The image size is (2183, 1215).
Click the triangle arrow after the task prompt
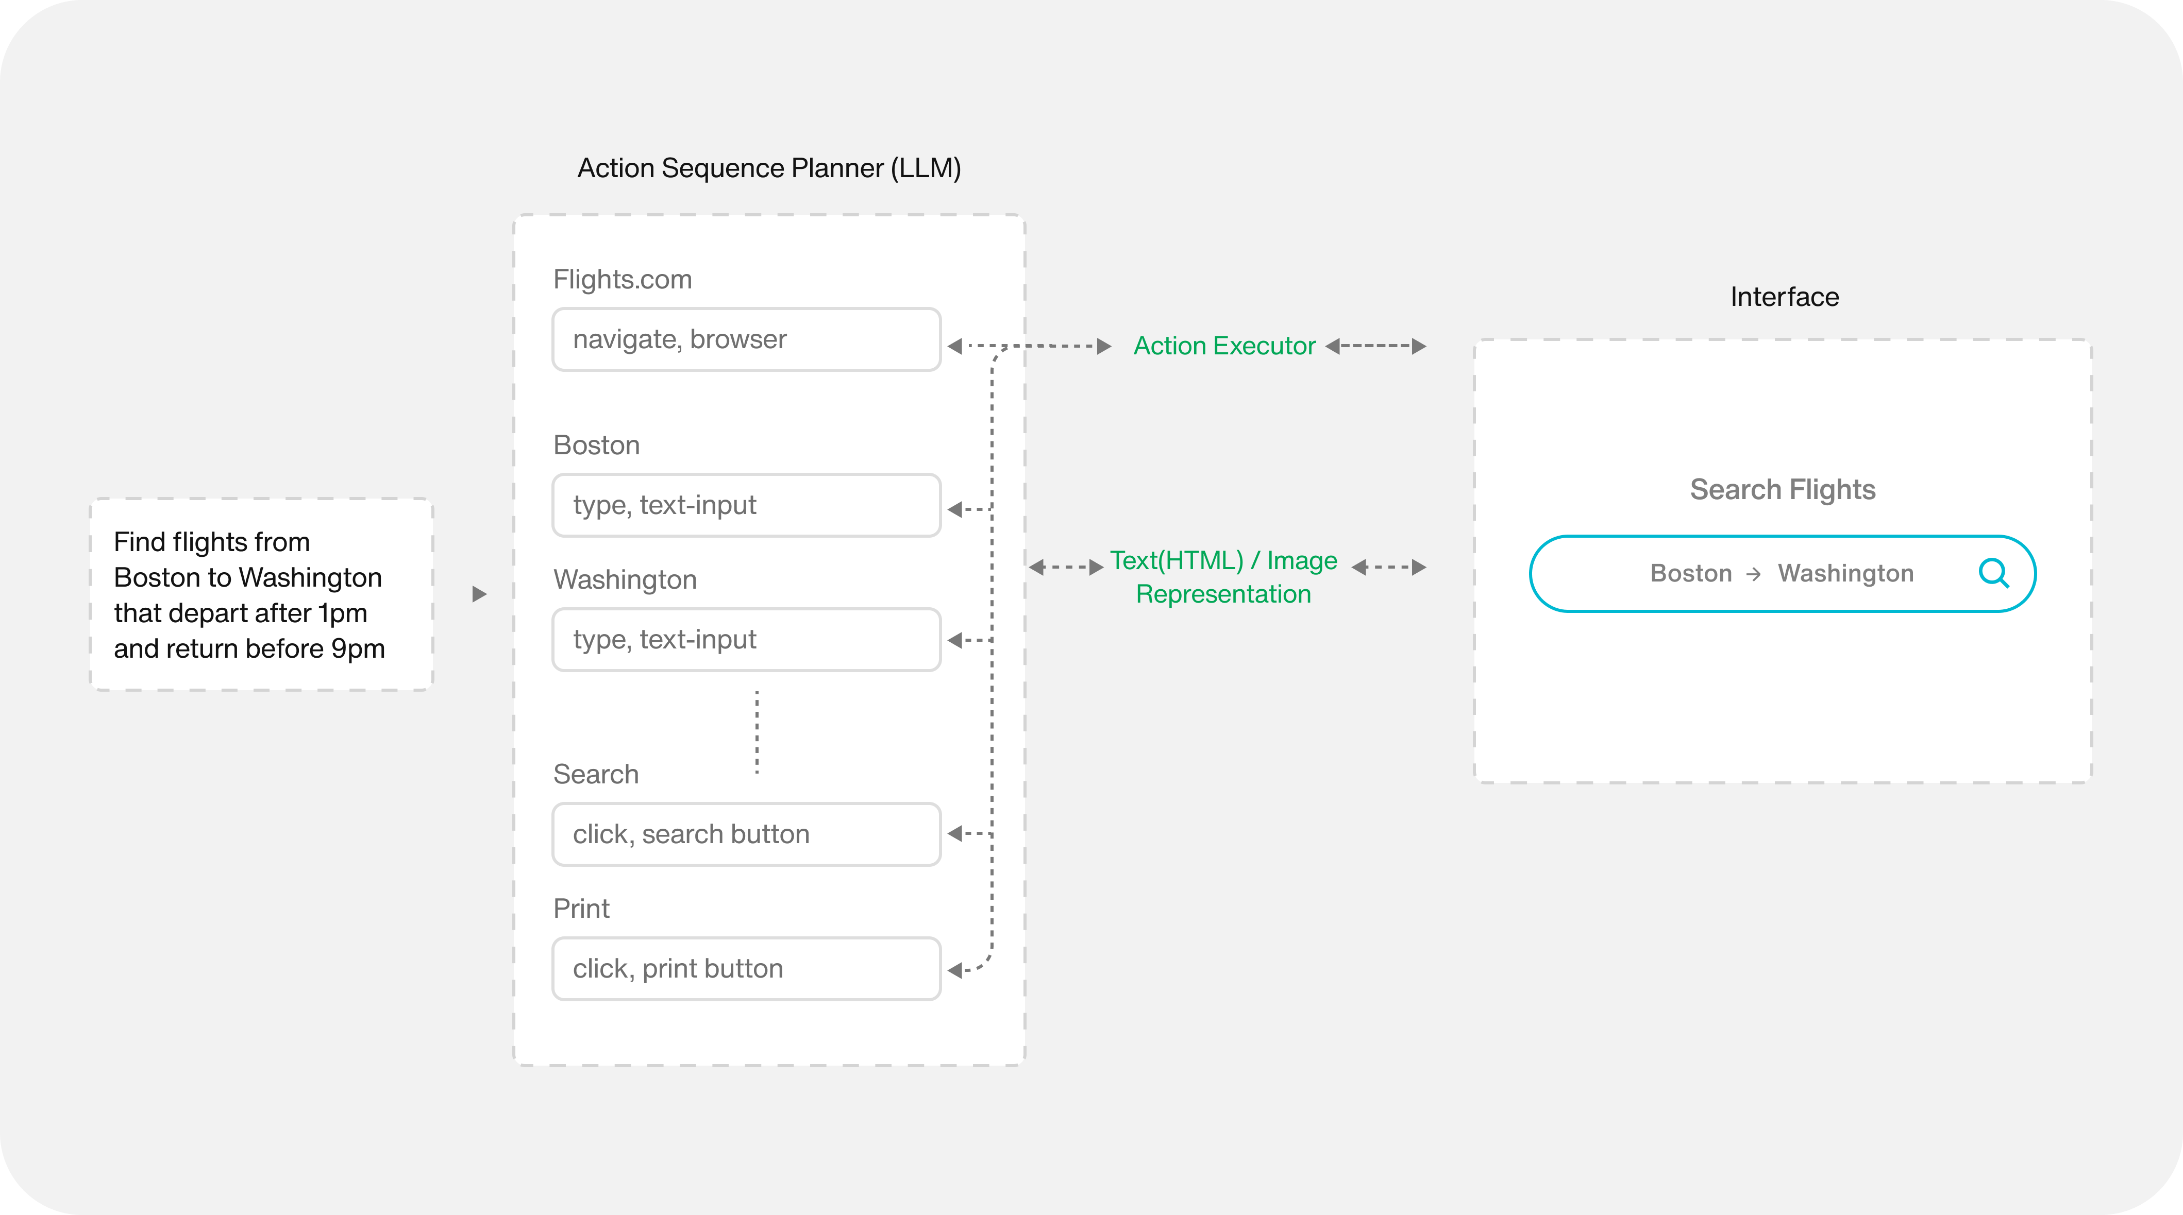pyautogui.click(x=479, y=593)
